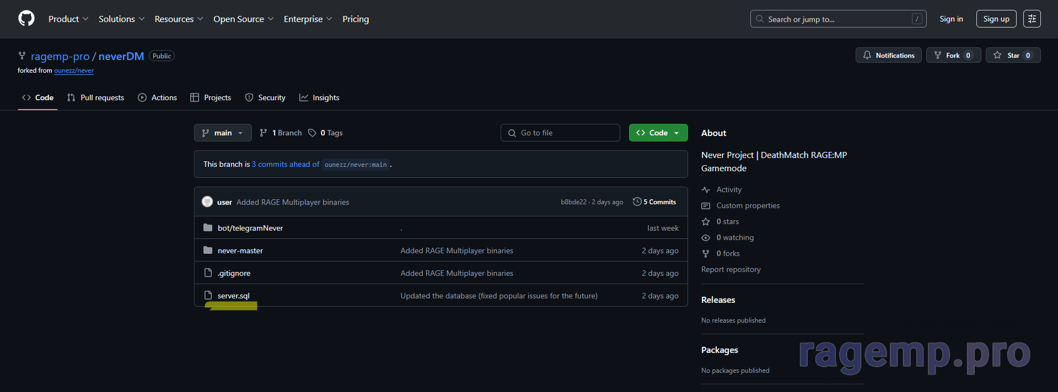Click the Custom properties icon
Viewport: 1058px width, 392px height.
(x=706, y=205)
